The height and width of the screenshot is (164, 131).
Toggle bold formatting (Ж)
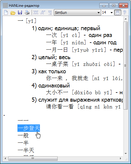36,12
